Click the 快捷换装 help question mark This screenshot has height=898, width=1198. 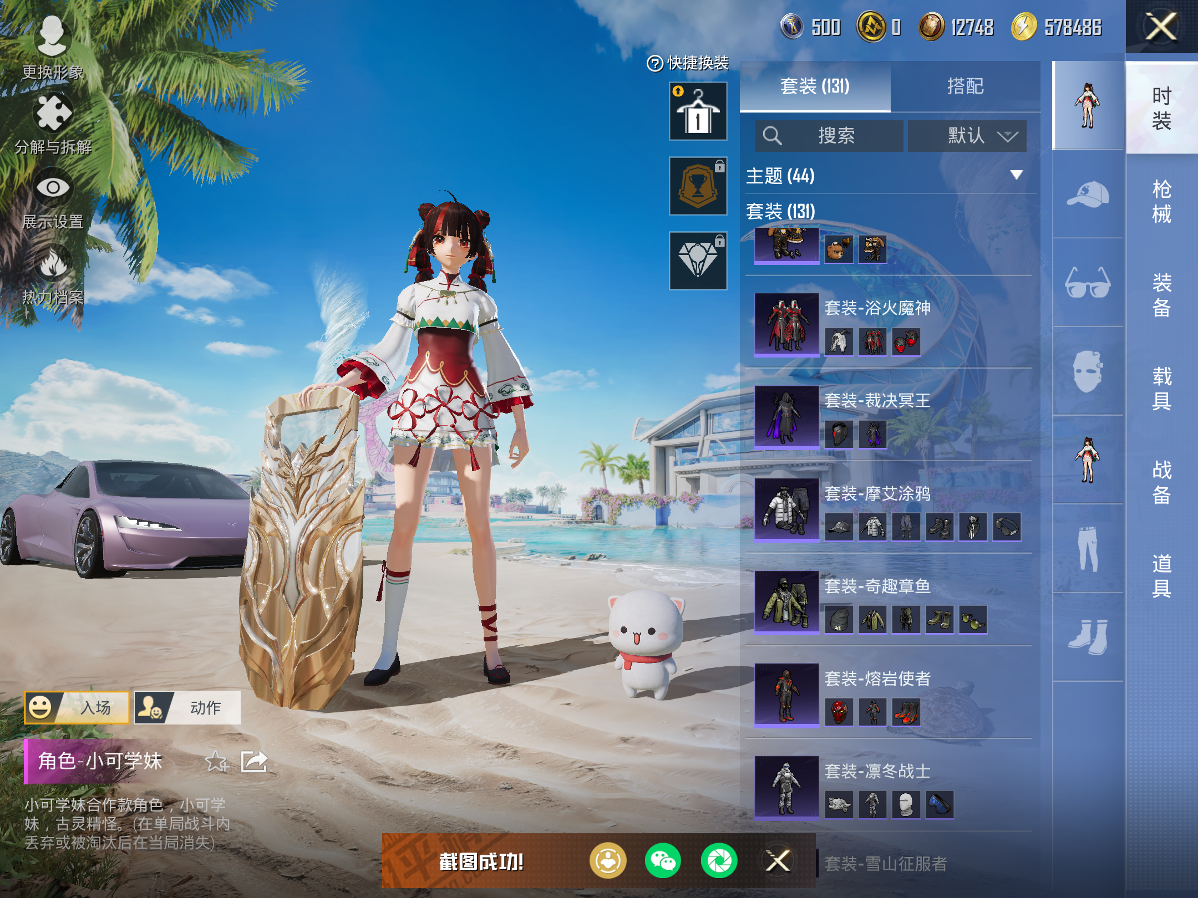[x=655, y=63]
